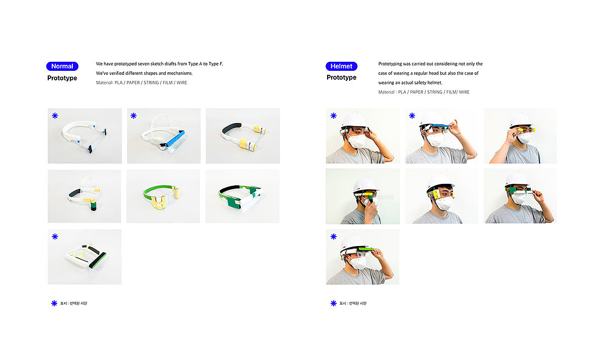This screenshot has height=339, width=603.
Task: Click the asterisk legend icon under Helmet prototypes
Action: coord(334,303)
